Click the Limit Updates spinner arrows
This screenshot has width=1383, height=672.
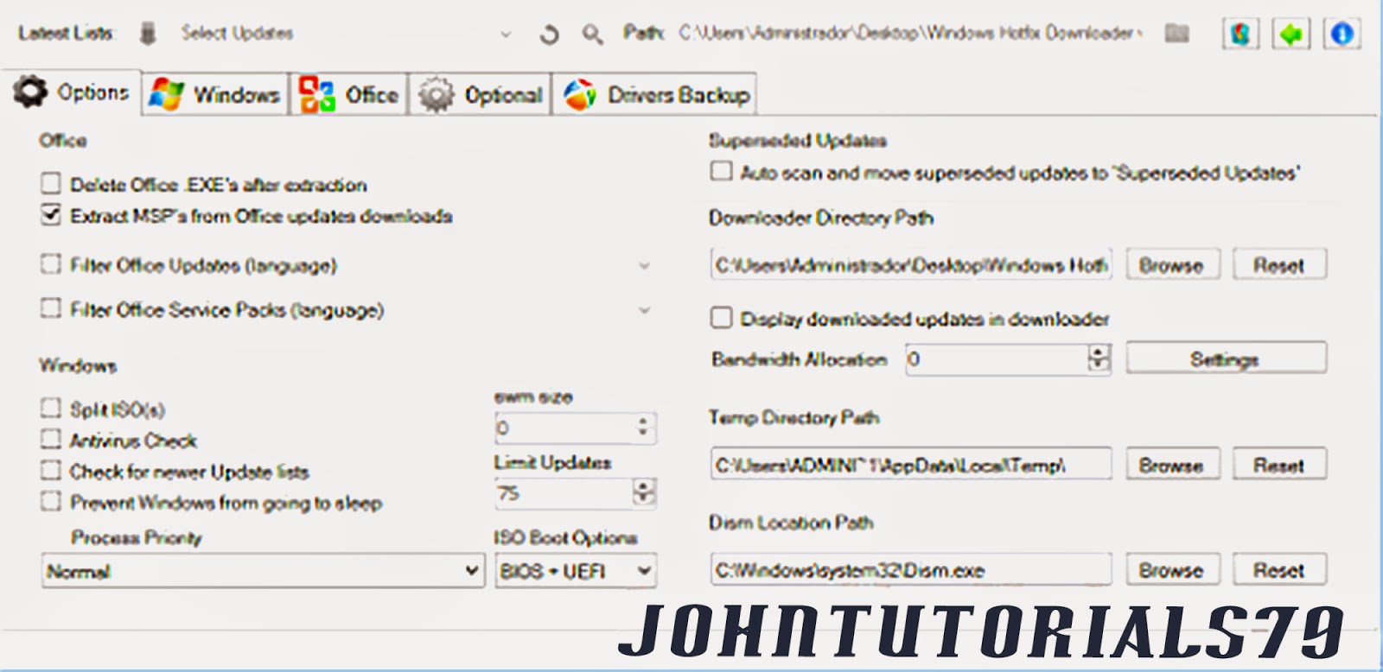(x=643, y=492)
